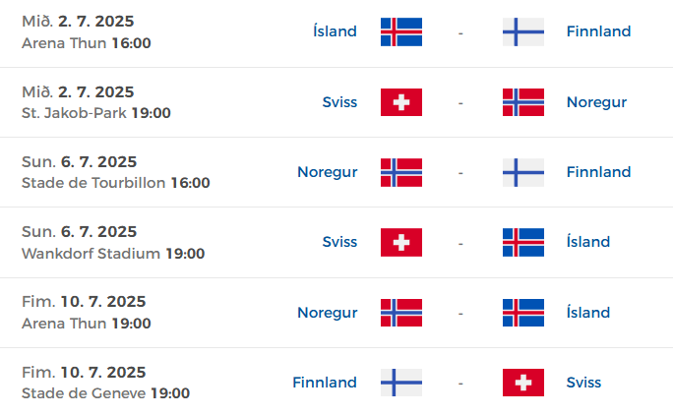Open Ísland team link in first match
This screenshot has height=416, width=673.
335,31
